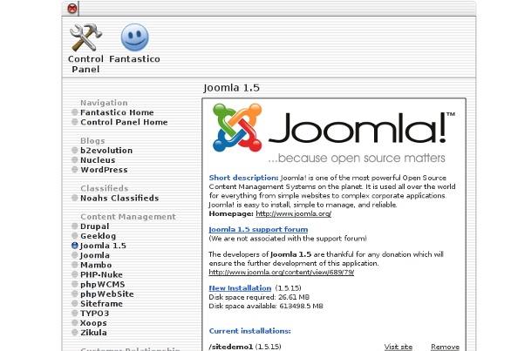The width and height of the screenshot is (511, 351).
Task: Click the bullet next to Xoops
Action: pos(75,323)
